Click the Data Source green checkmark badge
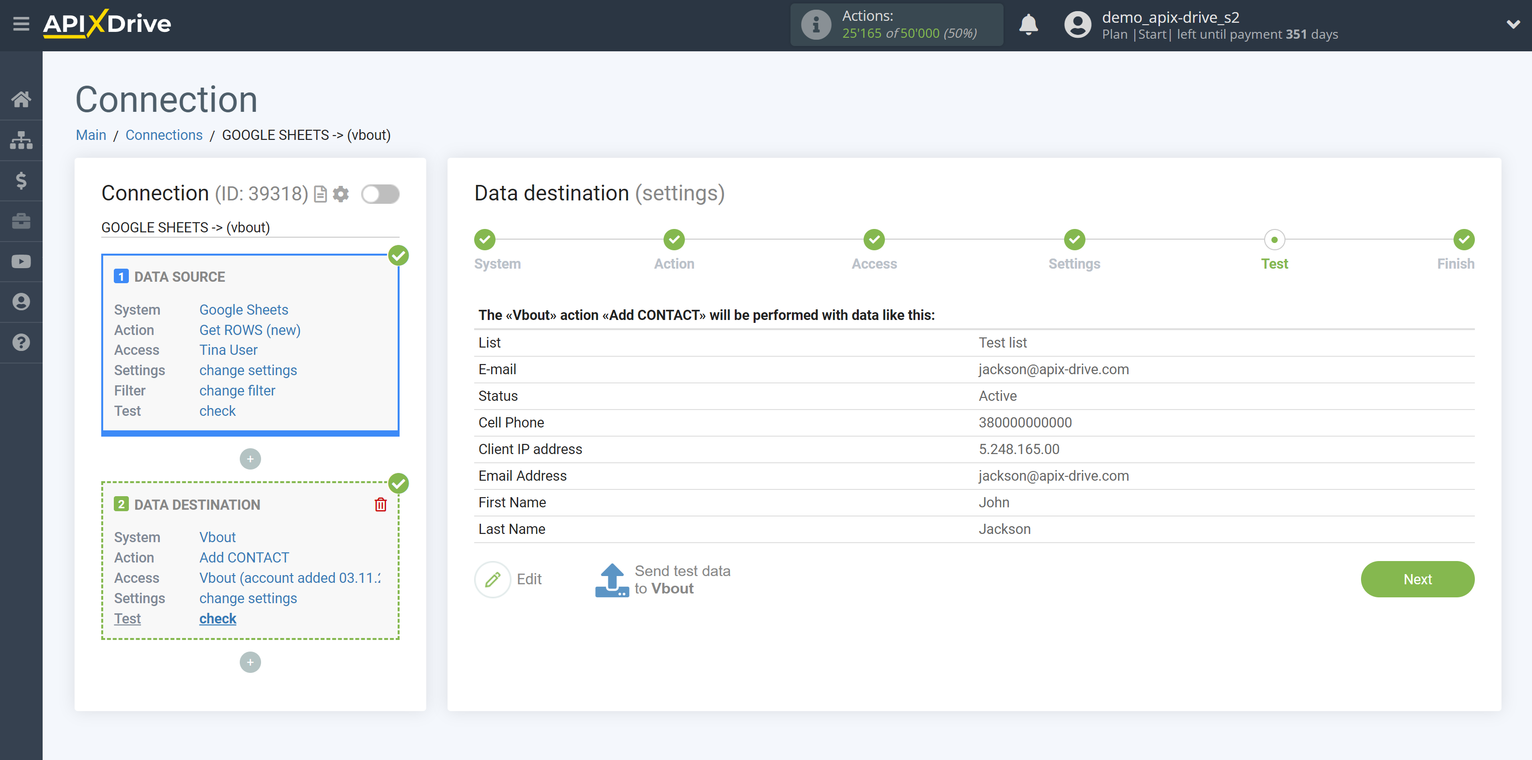Viewport: 1532px width, 760px height. [x=399, y=256]
